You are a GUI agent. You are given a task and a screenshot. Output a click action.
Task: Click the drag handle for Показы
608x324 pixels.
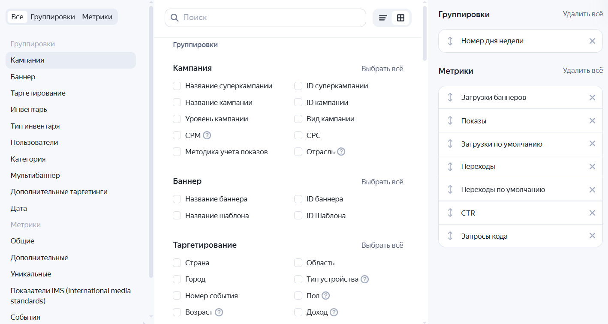[450, 121]
